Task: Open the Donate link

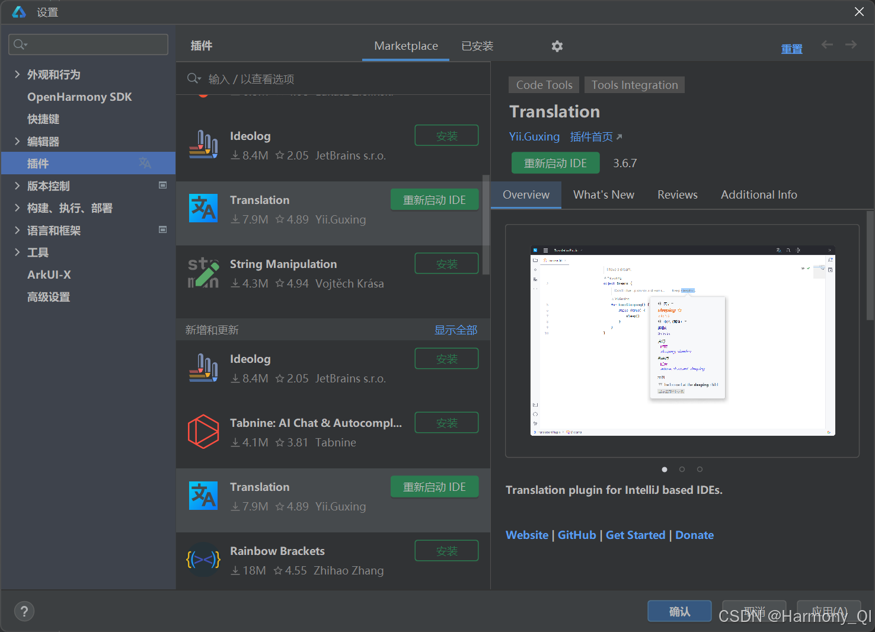Action: pyautogui.click(x=694, y=535)
